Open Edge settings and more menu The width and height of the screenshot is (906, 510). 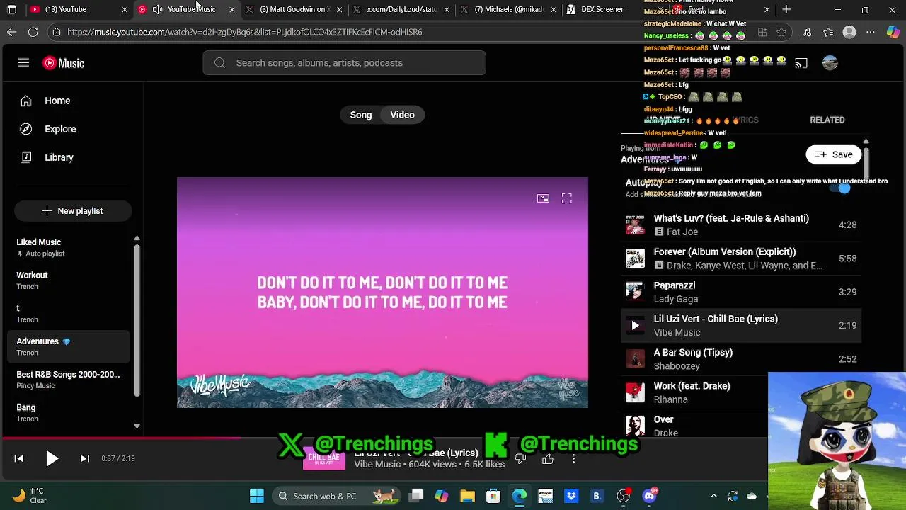pos(871,32)
